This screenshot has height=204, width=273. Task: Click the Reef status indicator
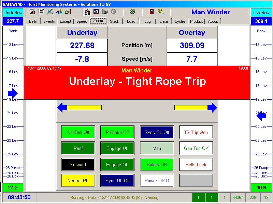point(78,148)
